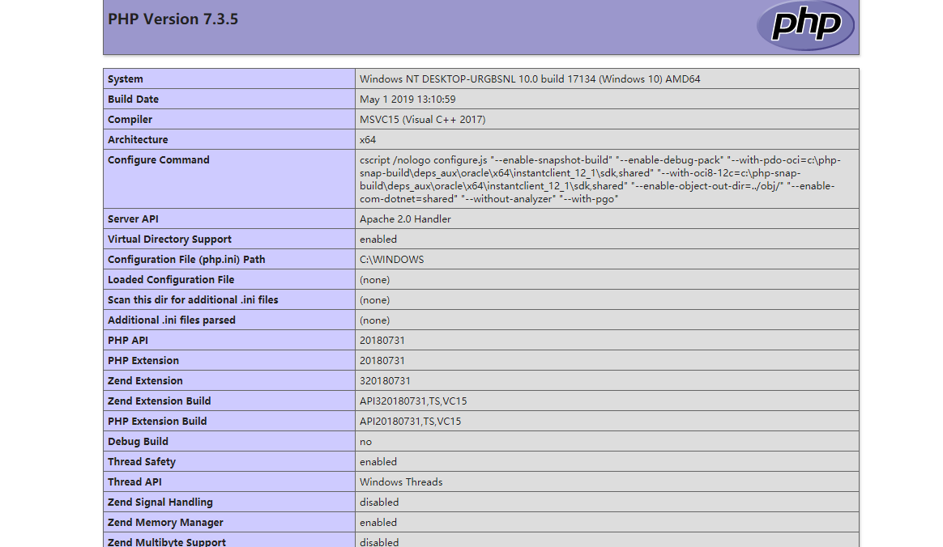Select Loaded Configuration File '(none)' value
Screen dimensions: 943x547
click(x=374, y=280)
